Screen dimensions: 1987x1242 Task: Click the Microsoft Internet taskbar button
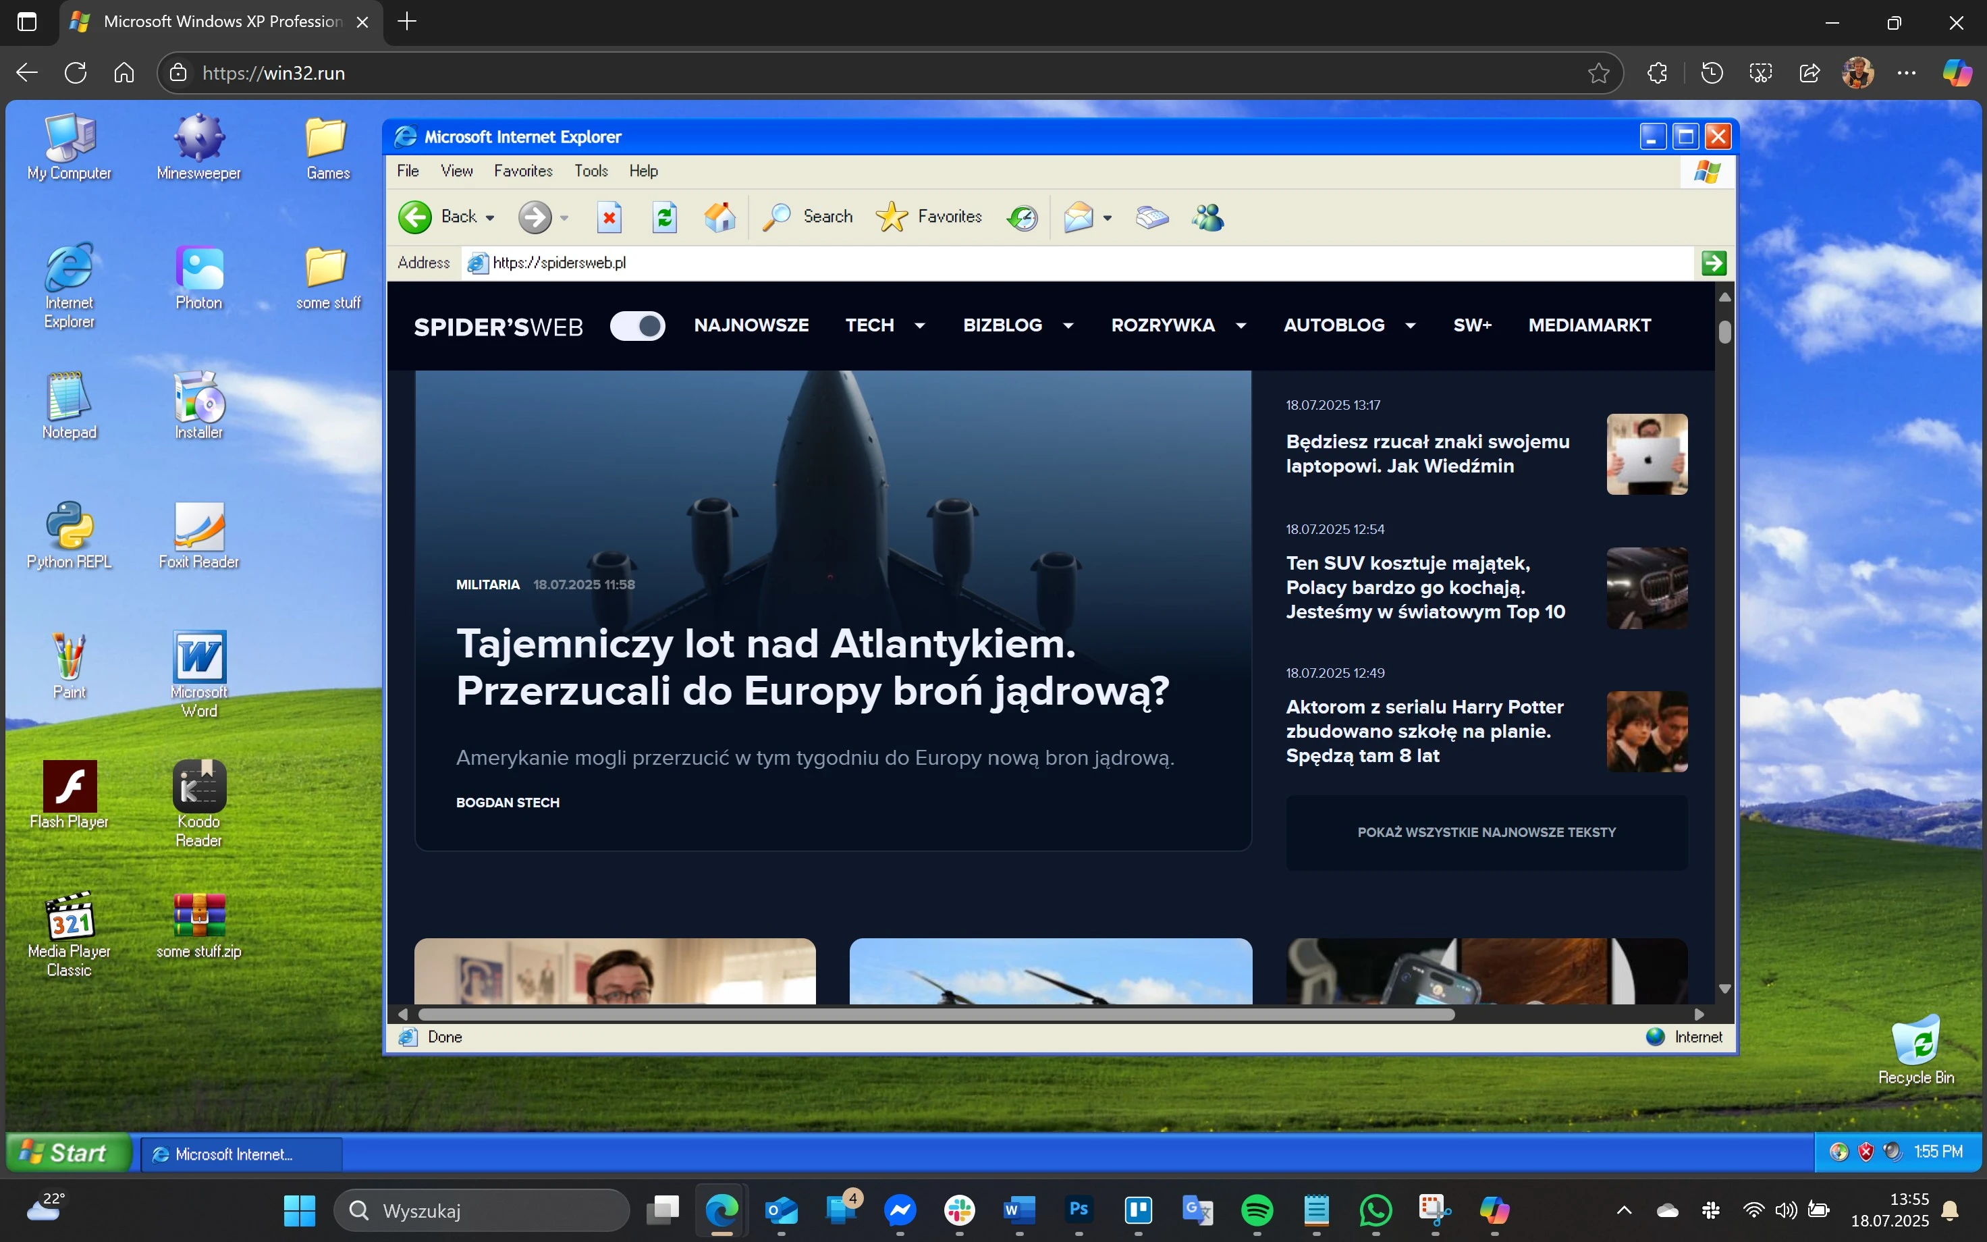click(x=242, y=1154)
